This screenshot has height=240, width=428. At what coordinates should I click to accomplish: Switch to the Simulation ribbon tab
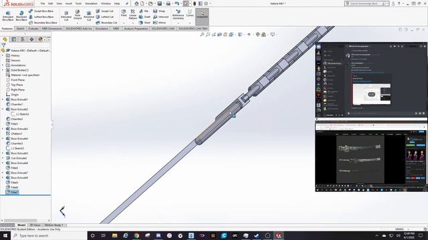pyautogui.click(x=102, y=29)
